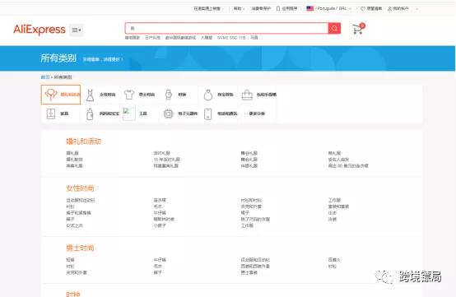The width and height of the screenshot is (456, 297).
Task: Click the broken image tools category icon
Action: pyautogui.click(x=129, y=114)
